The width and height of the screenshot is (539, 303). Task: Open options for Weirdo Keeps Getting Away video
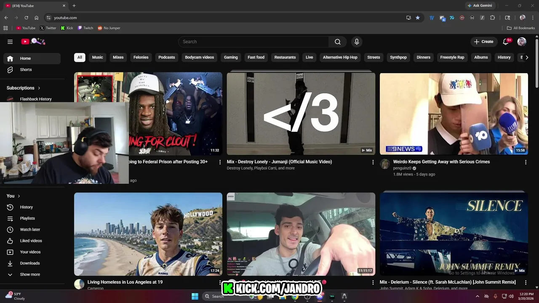tap(526, 162)
